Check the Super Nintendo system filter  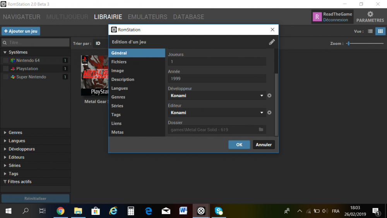pyautogui.click(x=6, y=77)
